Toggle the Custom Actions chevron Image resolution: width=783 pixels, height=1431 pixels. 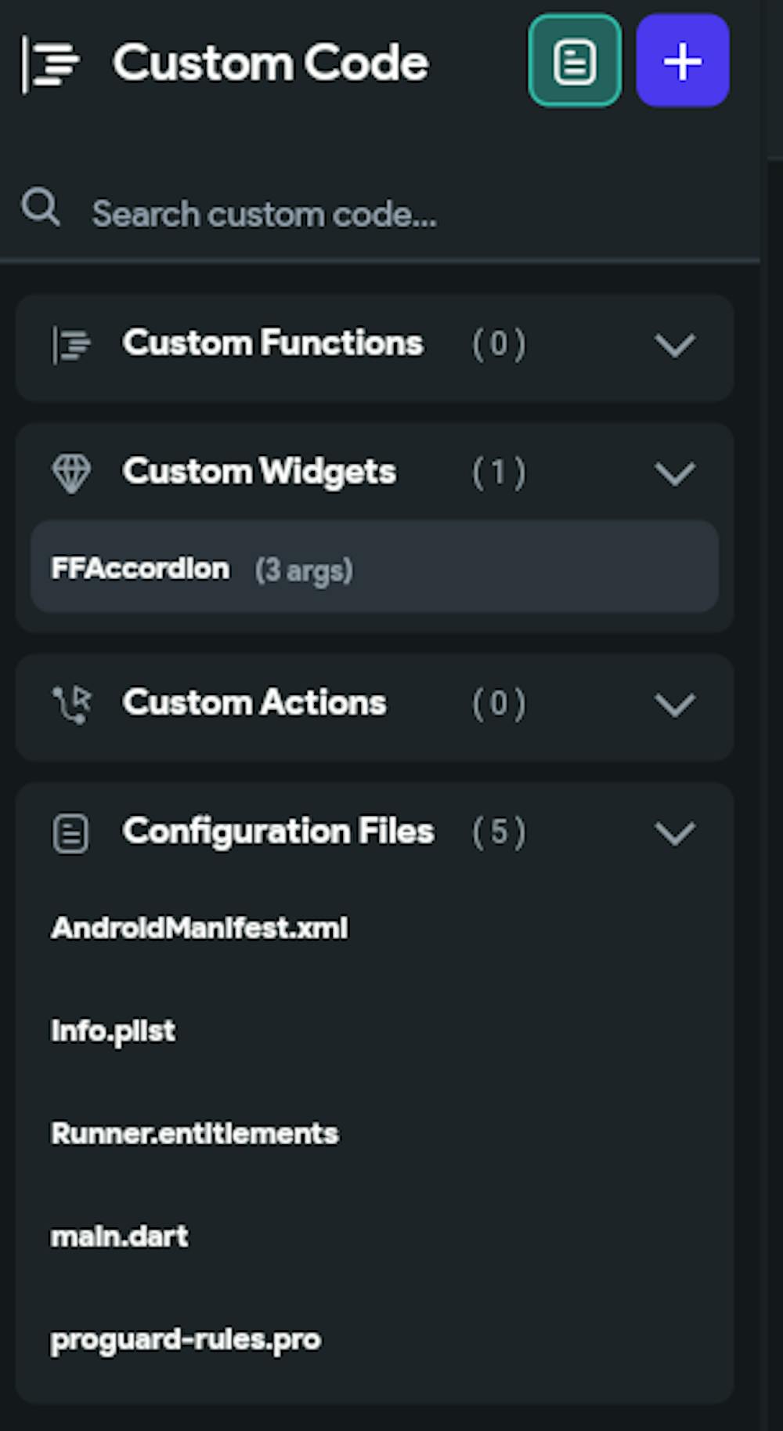675,705
